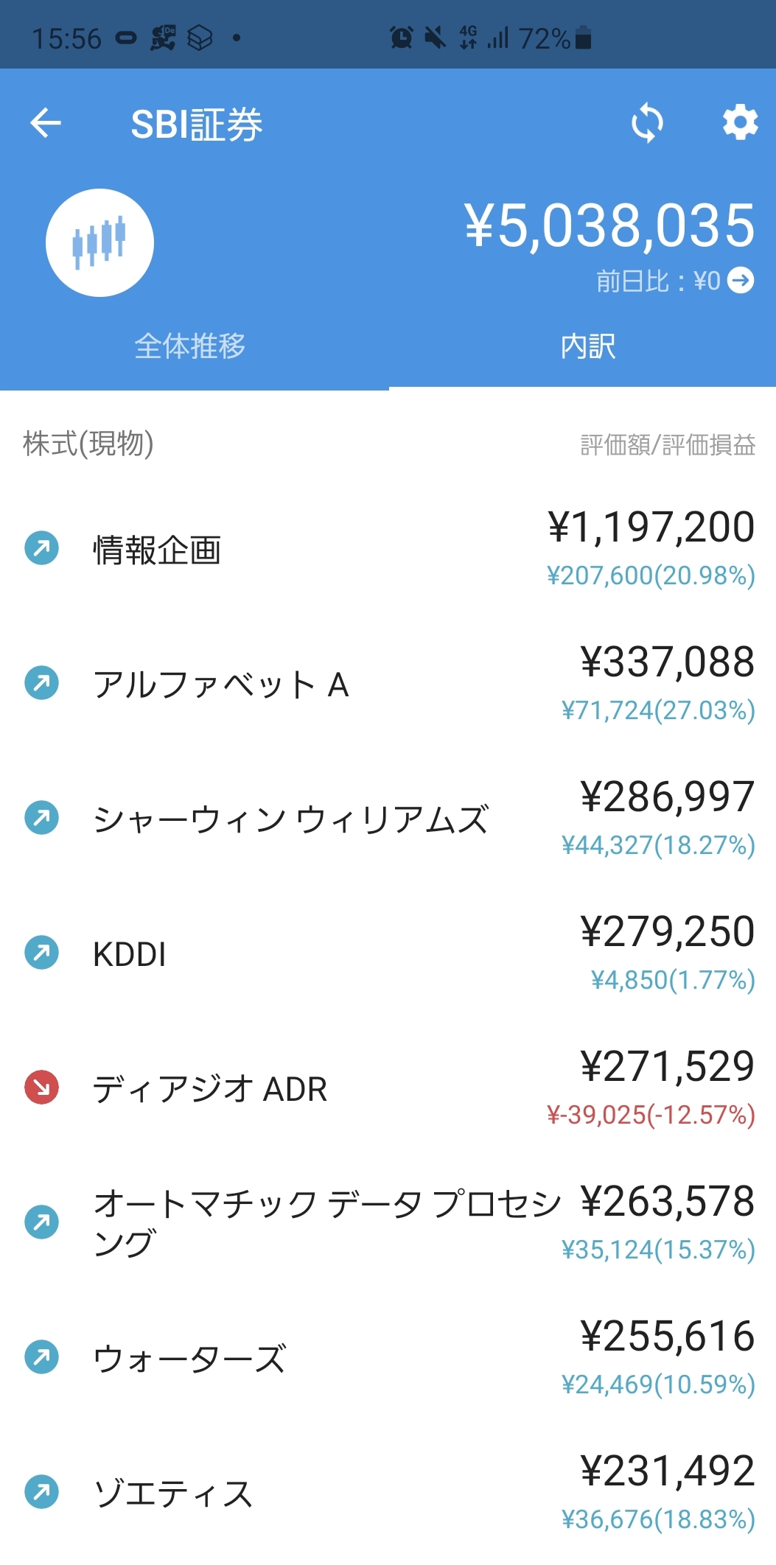Tap the up-trend icon beside KDDI
776x1565 pixels.
coord(41,953)
